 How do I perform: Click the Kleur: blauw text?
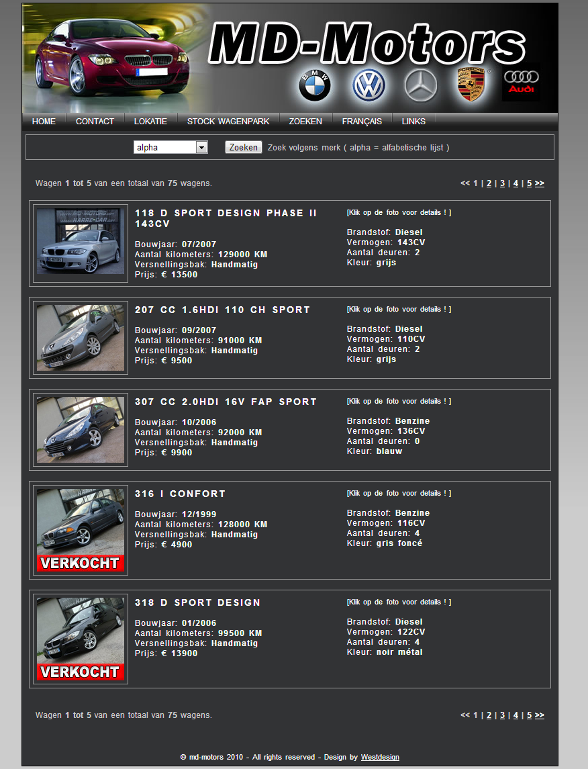click(375, 451)
